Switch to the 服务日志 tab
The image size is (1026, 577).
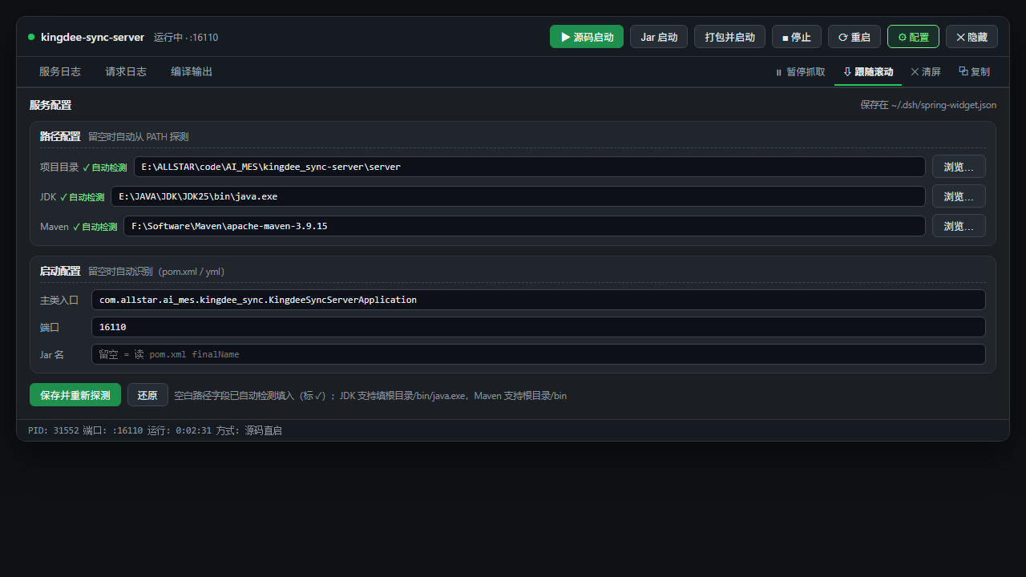point(60,71)
